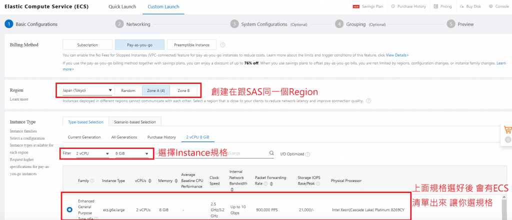Click step 4 Grouping circle
The width and height of the screenshot is (512, 220).
pyautogui.click(x=339, y=24)
